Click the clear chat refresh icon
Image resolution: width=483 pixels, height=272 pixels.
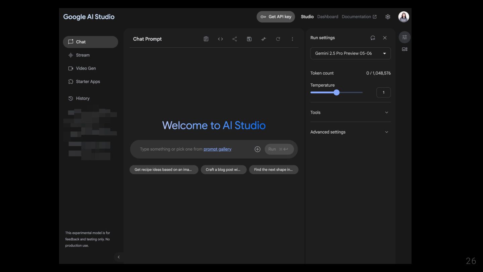278,39
